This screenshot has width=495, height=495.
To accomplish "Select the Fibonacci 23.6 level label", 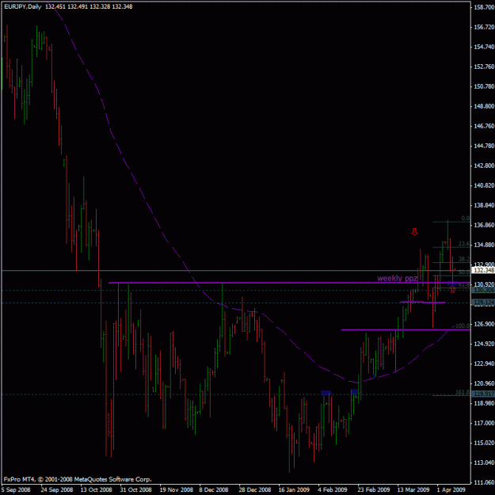I will tap(464, 244).
